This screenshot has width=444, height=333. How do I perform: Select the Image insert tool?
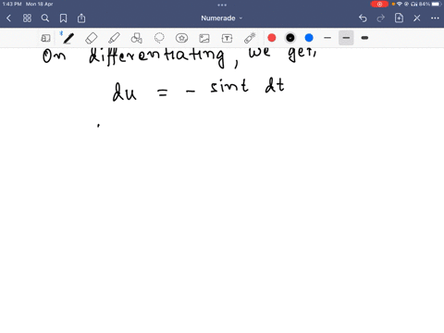[204, 38]
